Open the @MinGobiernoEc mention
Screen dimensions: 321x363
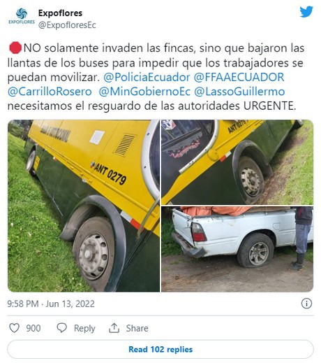coord(144,92)
